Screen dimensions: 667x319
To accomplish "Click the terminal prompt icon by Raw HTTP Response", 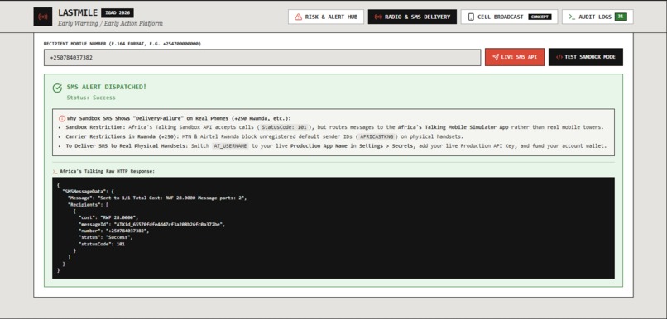I will click(55, 172).
